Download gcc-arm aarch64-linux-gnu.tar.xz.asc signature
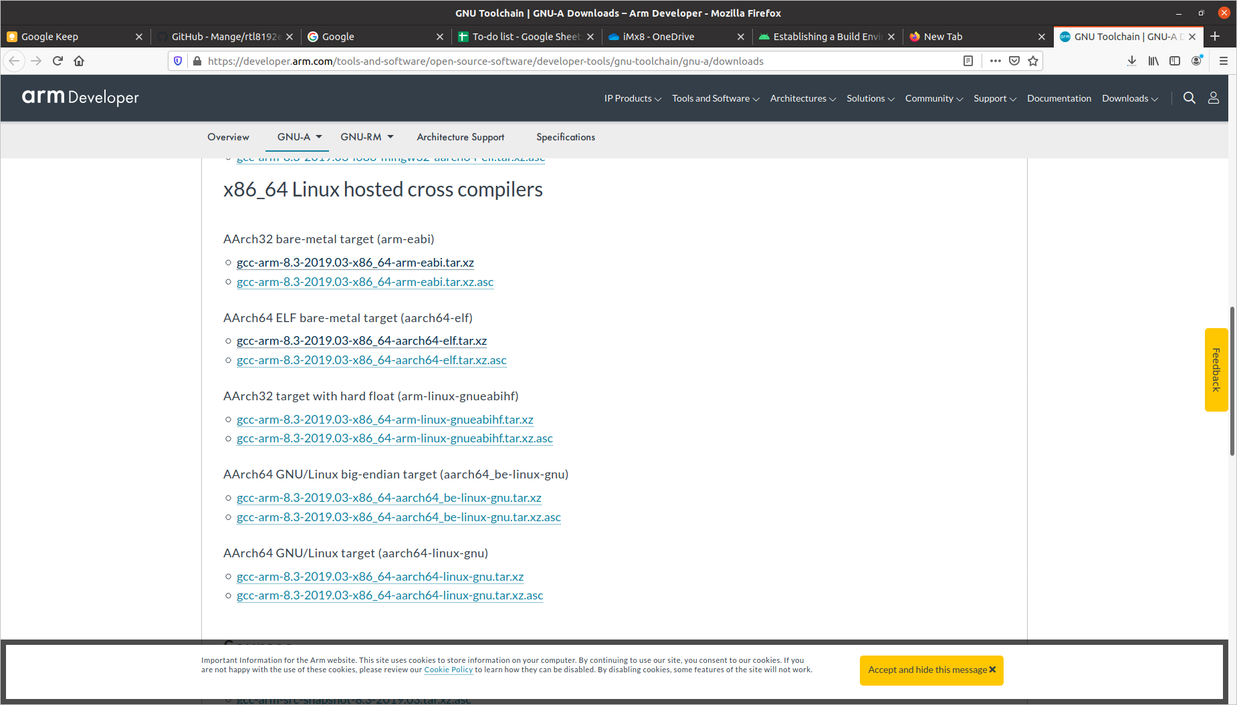 pos(390,595)
